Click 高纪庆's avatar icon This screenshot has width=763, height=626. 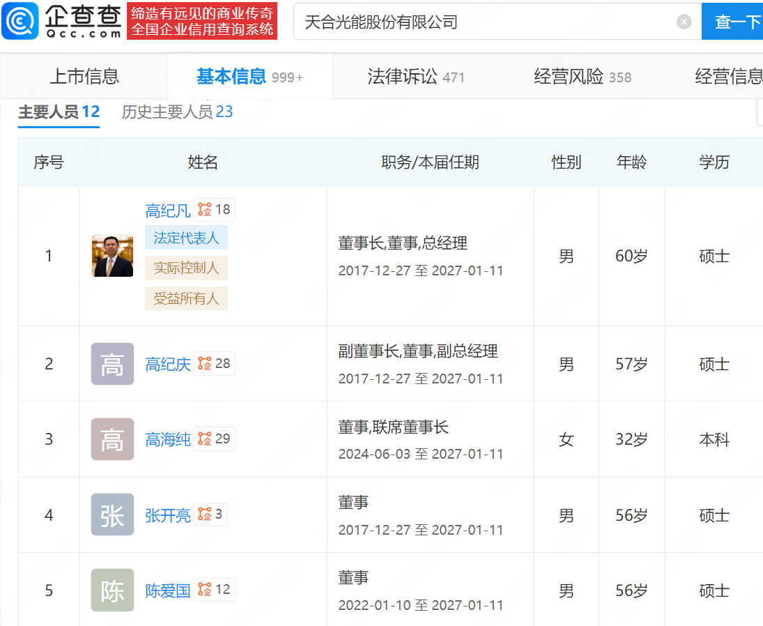coord(112,364)
